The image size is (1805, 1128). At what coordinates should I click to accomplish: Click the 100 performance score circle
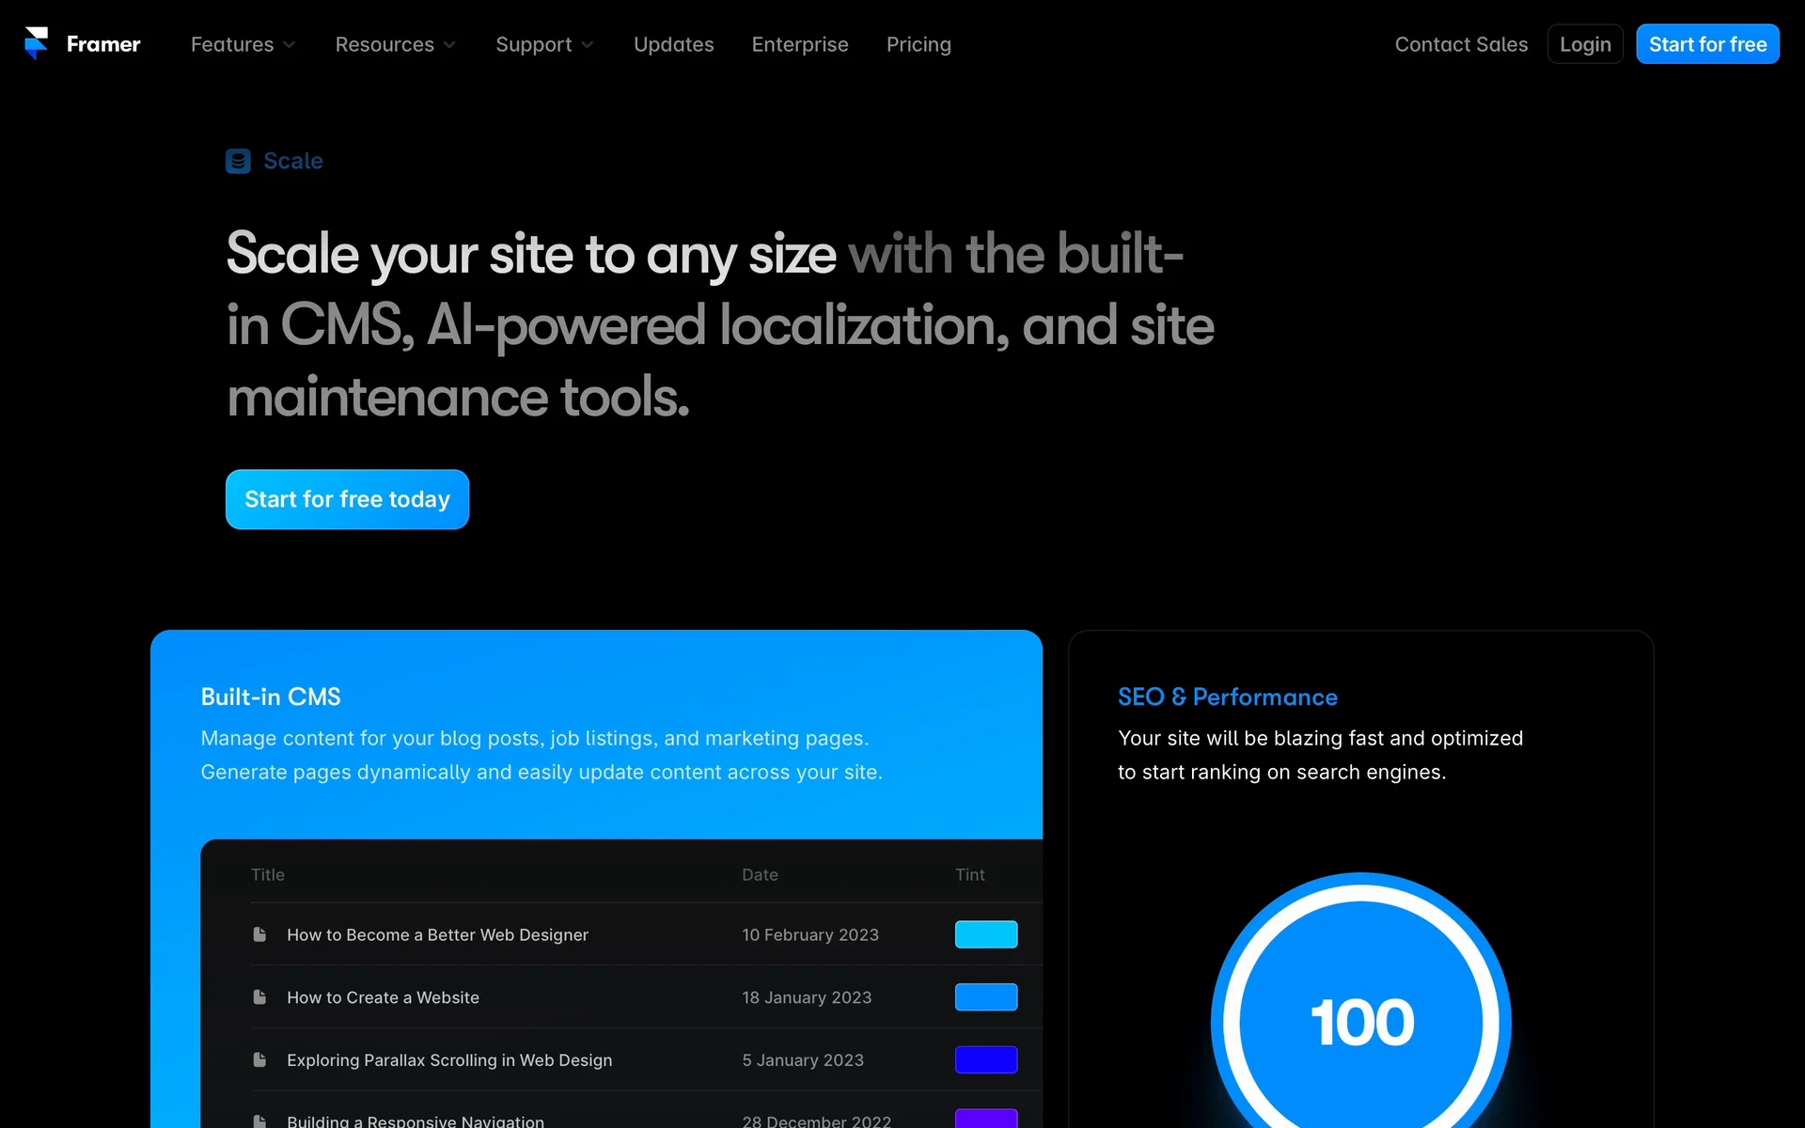1360,1021
